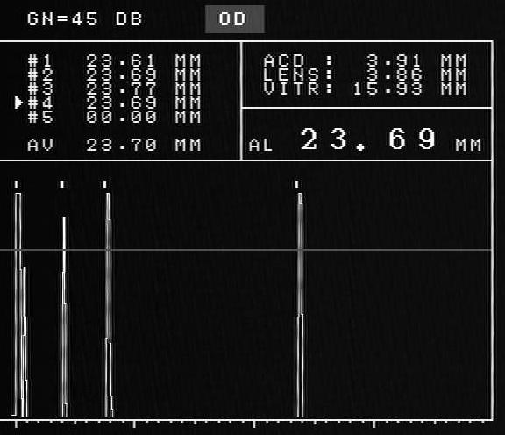
Task: Click the ACD 3.91 MM value
Action: click(x=365, y=61)
